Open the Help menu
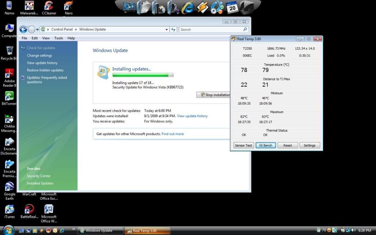The height and width of the screenshot is (235, 376). point(71,38)
